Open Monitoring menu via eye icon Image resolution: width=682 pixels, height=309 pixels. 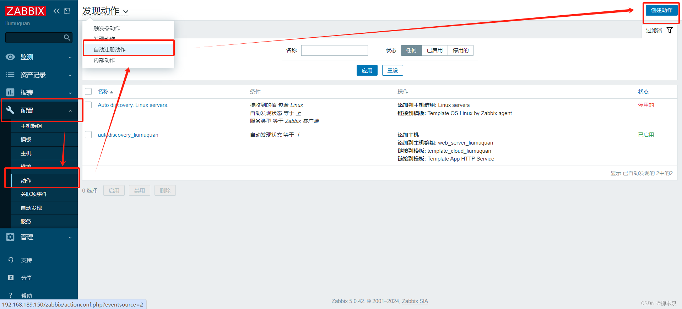[10, 57]
